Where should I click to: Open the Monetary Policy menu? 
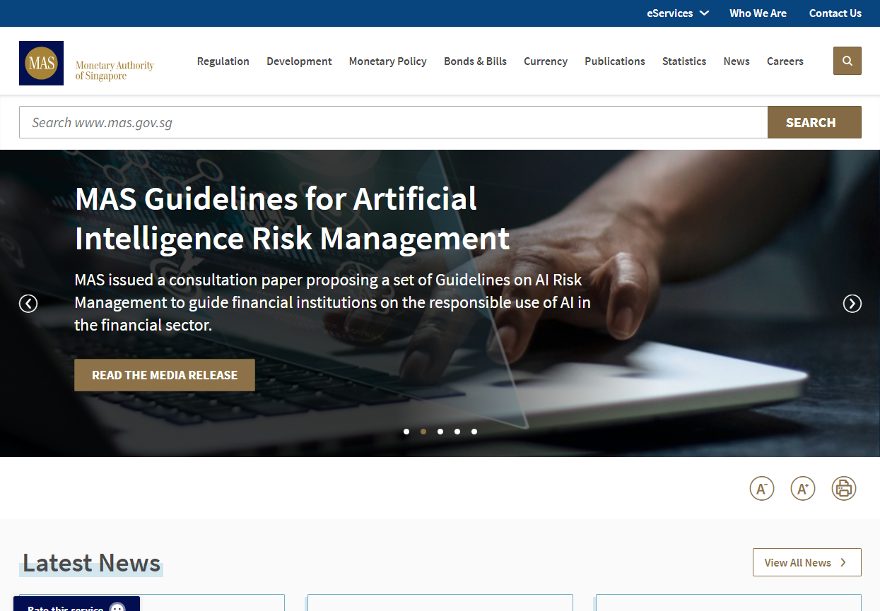click(387, 61)
